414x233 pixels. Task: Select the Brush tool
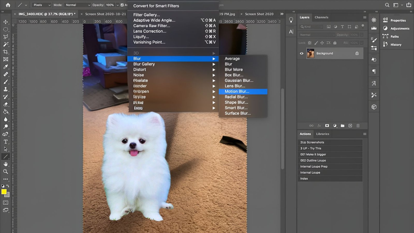[5, 82]
